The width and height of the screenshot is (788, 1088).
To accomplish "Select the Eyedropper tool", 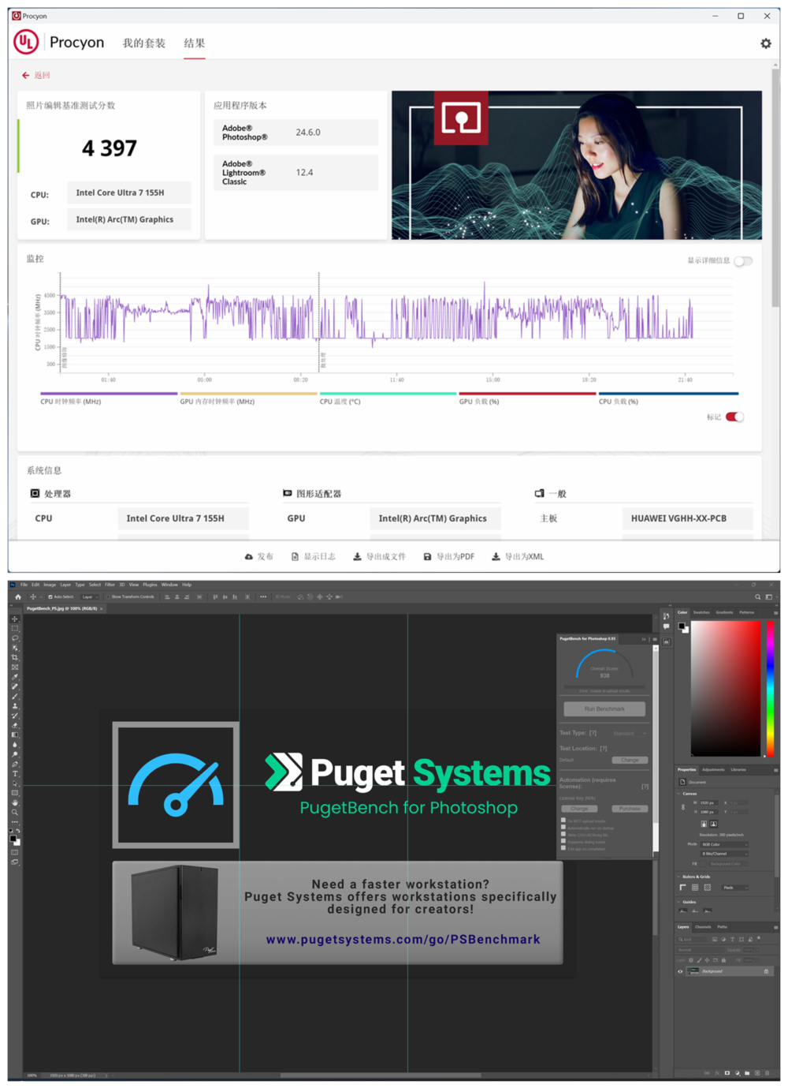I will pyautogui.click(x=15, y=677).
